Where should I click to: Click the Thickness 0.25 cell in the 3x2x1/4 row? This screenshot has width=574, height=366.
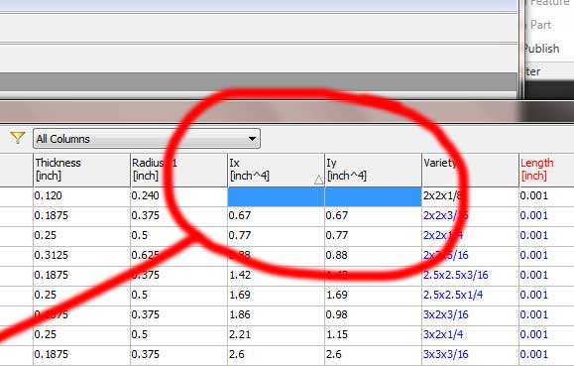coord(81,335)
